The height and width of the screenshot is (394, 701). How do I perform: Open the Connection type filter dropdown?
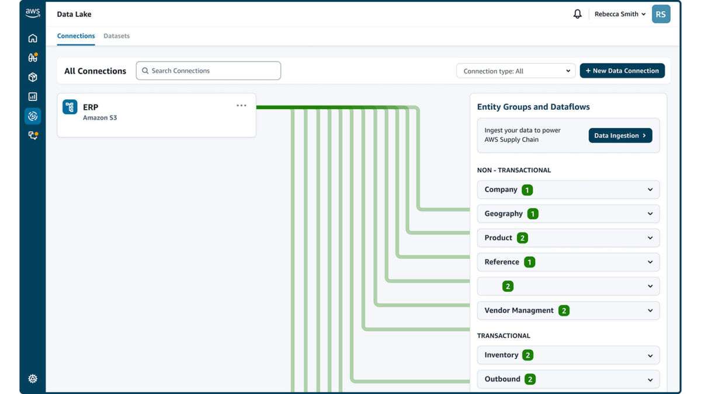(x=515, y=71)
